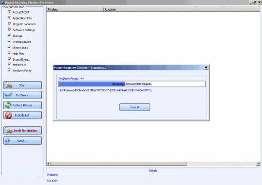Click the app icon in title bar
The image size is (262, 185).
(x=2, y=2)
